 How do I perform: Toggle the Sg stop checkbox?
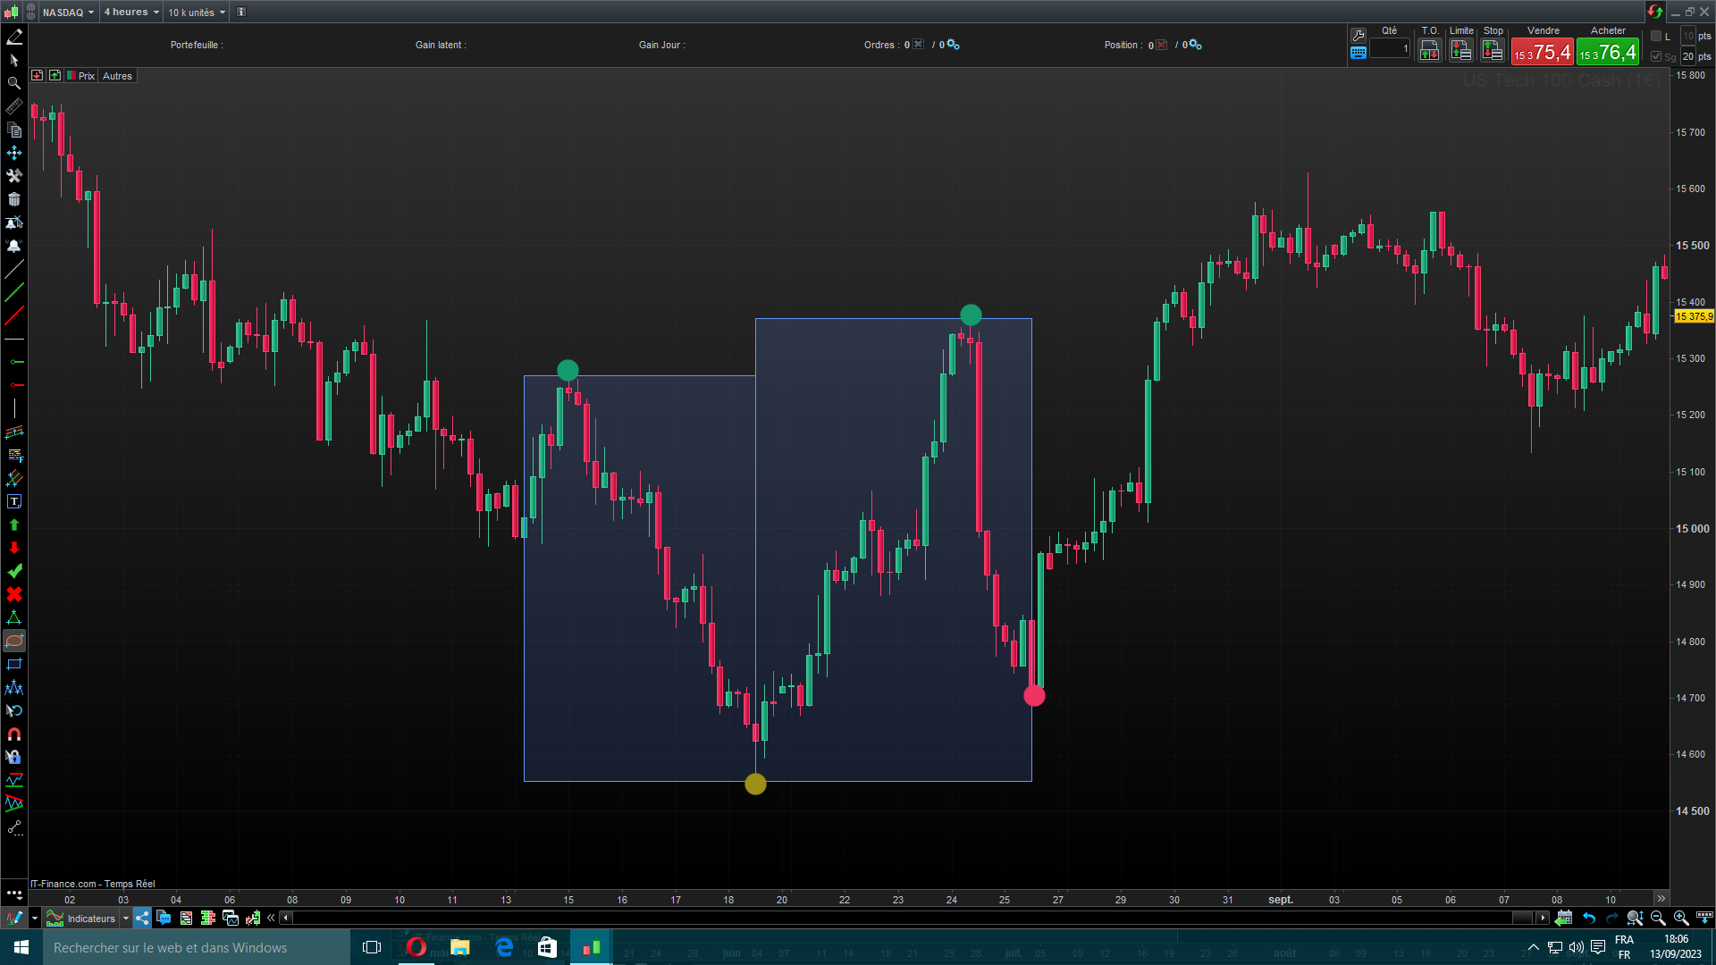pos(1656,56)
